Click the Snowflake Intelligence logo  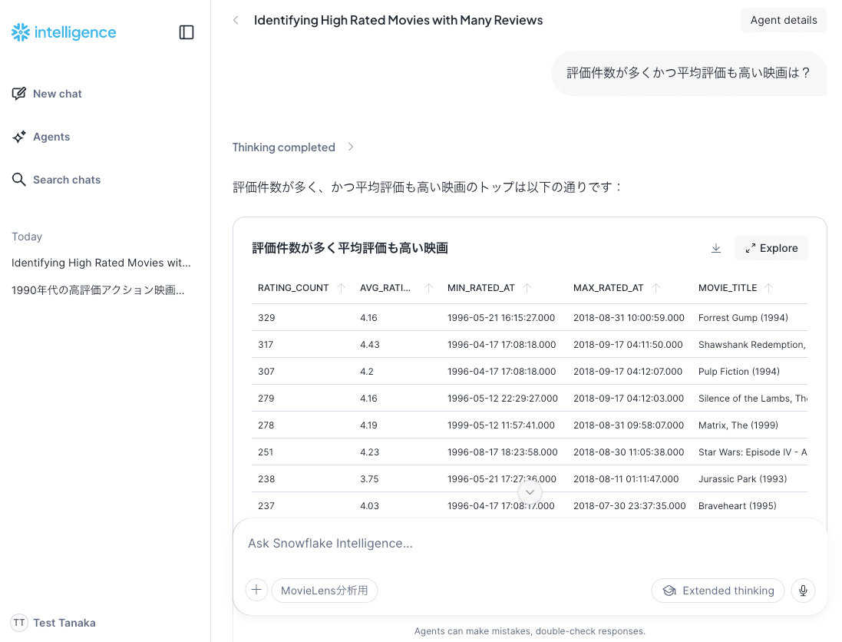64,32
